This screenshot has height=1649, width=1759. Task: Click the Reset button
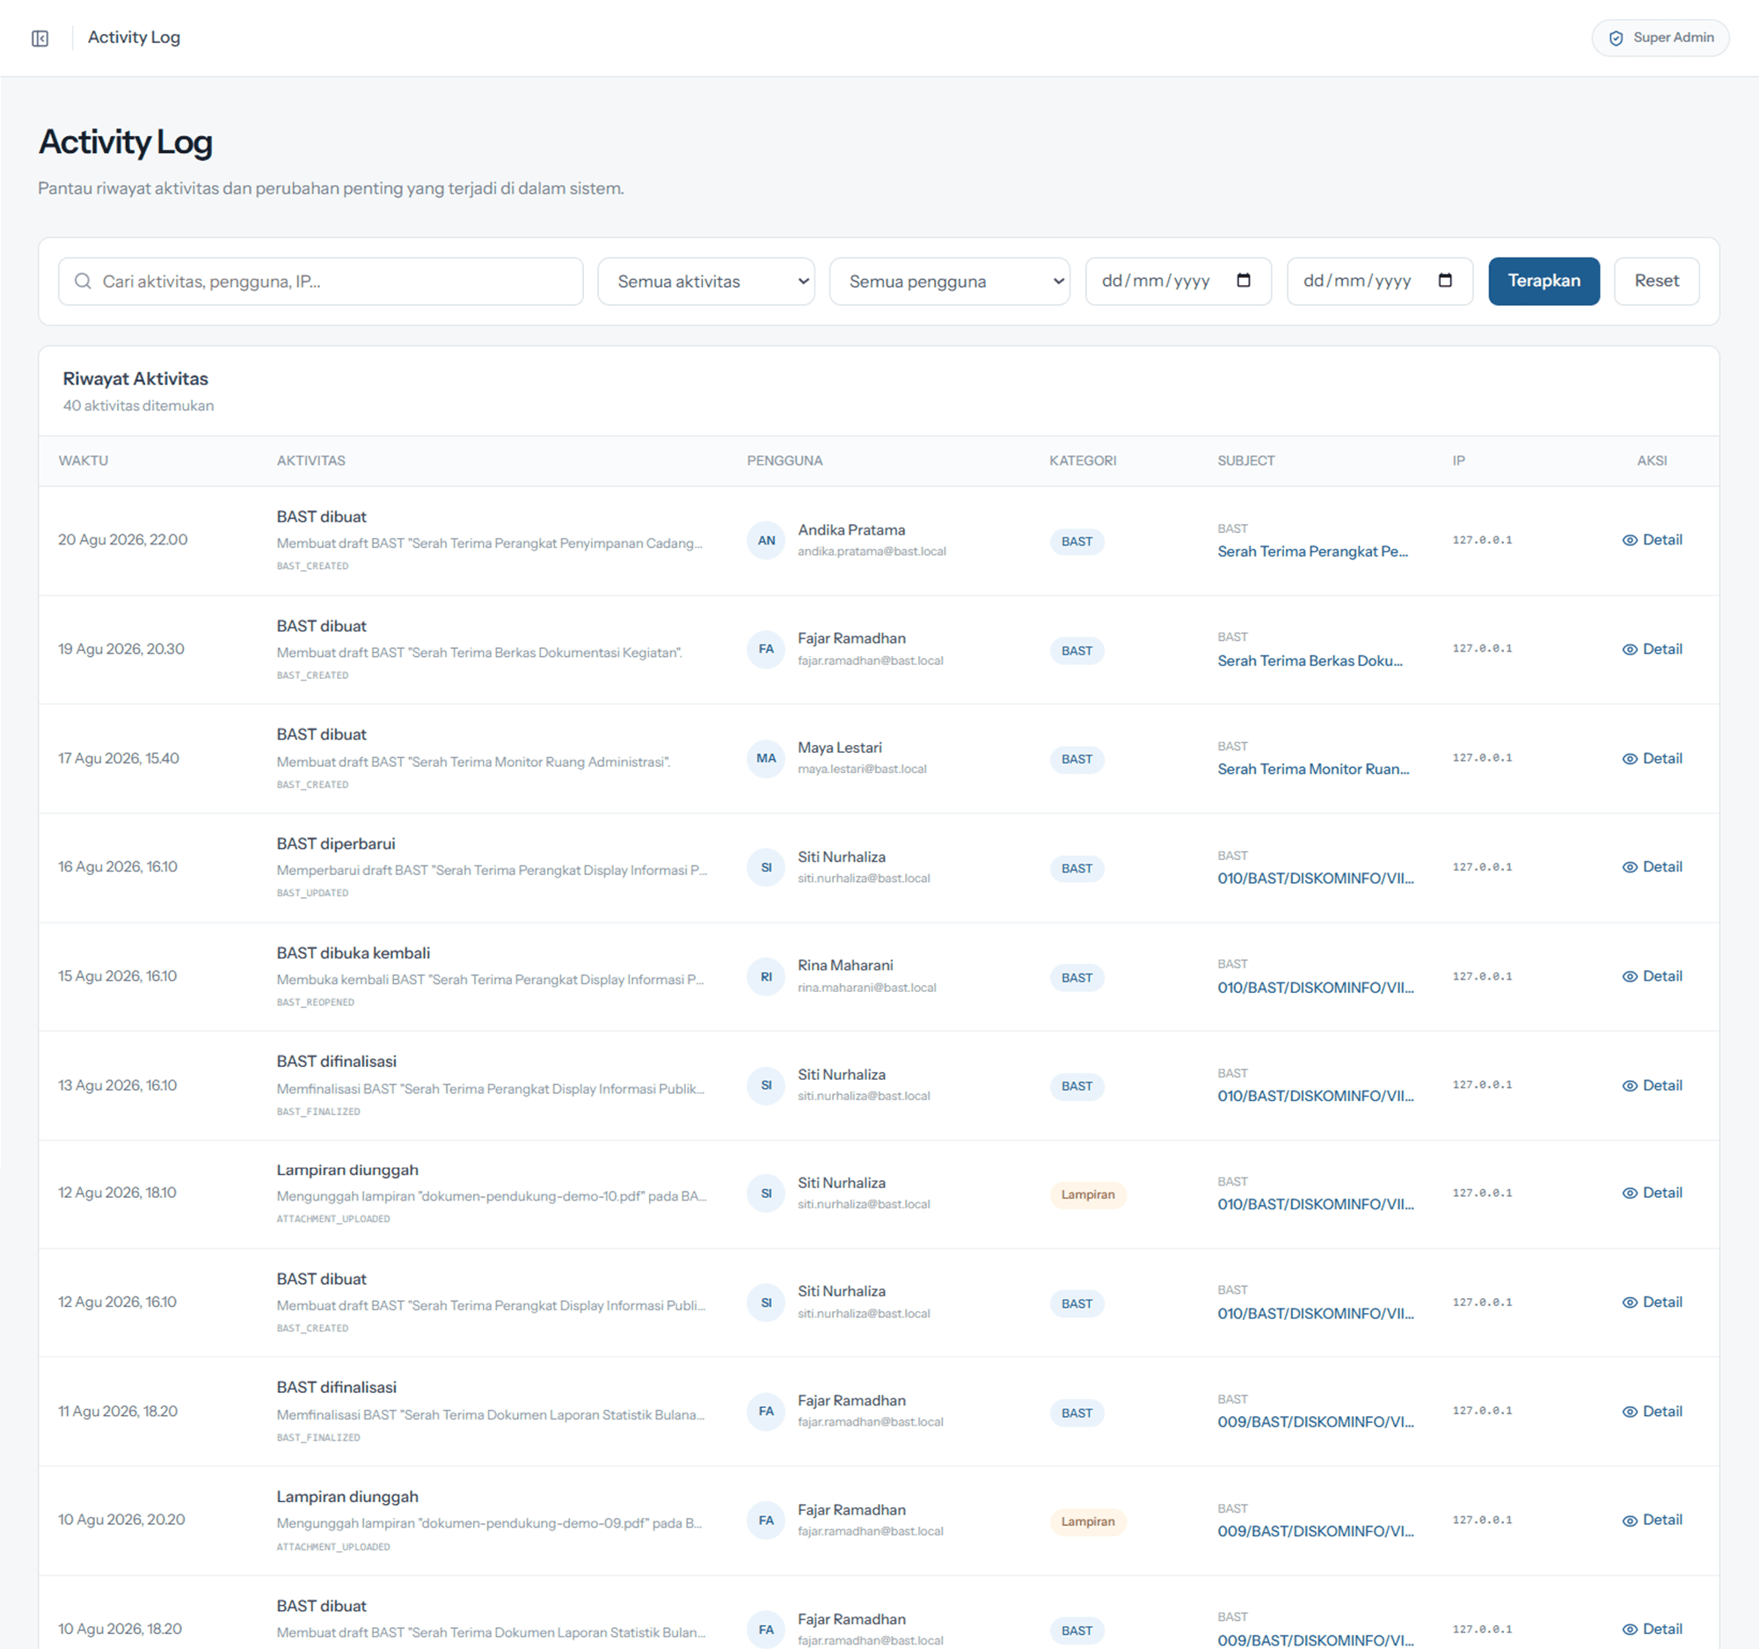coord(1656,281)
